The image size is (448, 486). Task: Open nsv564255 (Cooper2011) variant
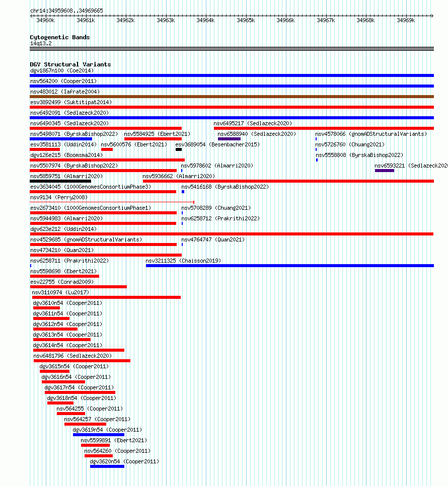[x=90, y=409]
